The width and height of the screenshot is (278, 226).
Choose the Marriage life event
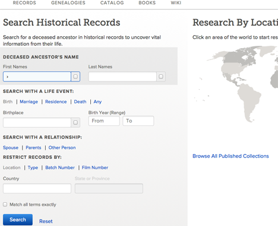(29, 102)
